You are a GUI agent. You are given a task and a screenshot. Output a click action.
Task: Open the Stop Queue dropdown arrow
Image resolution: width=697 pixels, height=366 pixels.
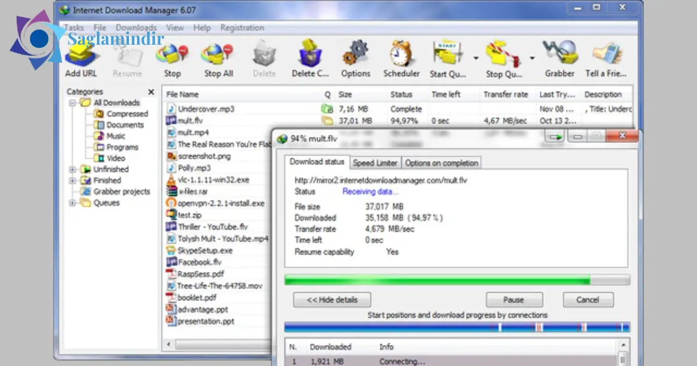click(x=532, y=58)
